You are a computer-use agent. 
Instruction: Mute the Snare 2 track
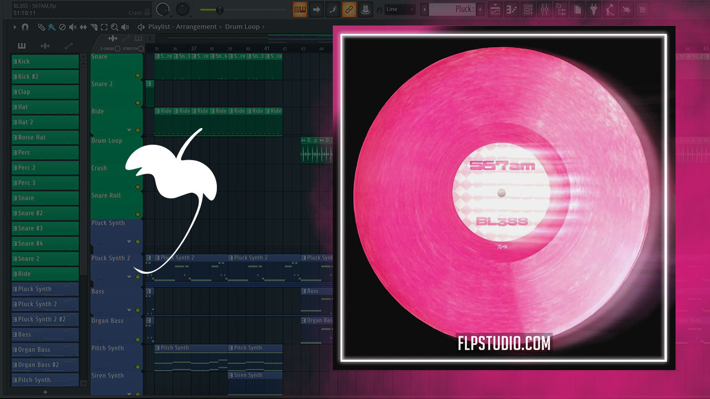(x=138, y=102)
